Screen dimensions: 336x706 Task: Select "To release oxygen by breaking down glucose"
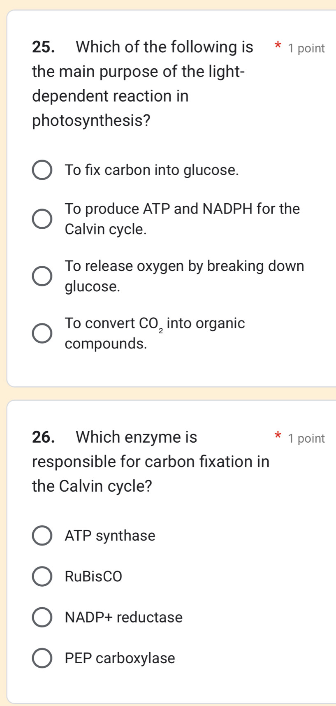(x=42, y=275)
